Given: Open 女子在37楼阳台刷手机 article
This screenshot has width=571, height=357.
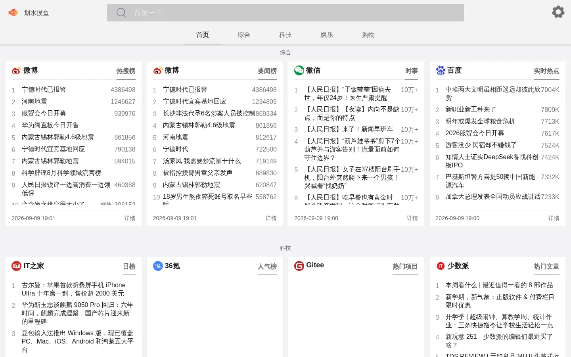Looking at the screenshot, I should tap(352, 178).
